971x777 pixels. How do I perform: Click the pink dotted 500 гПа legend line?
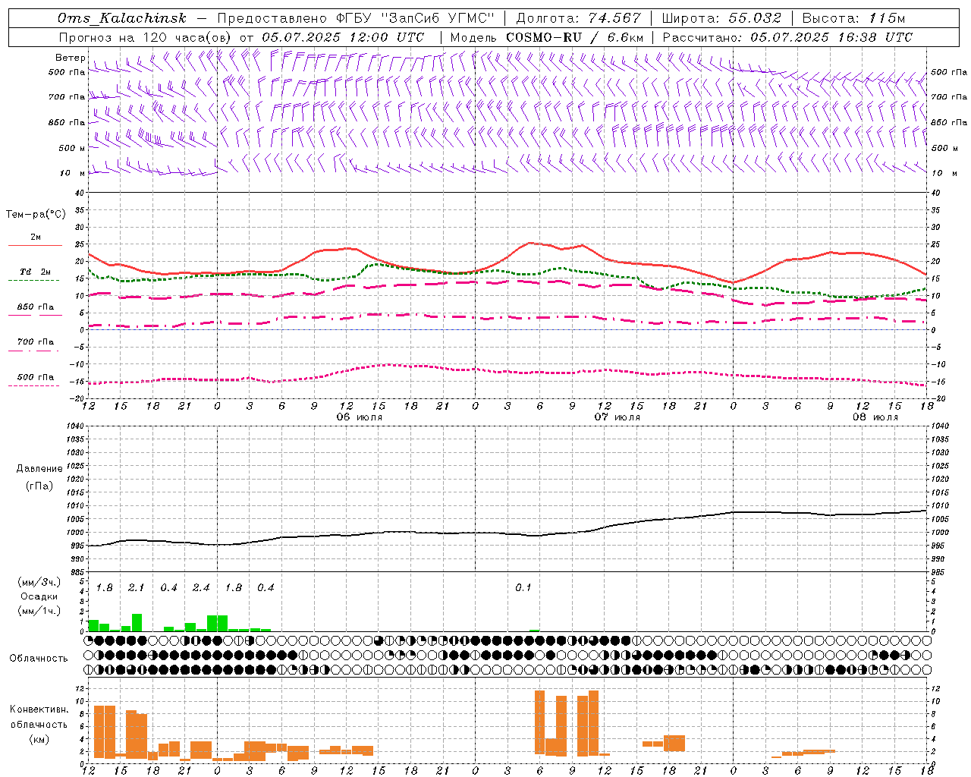coord(34,385)
